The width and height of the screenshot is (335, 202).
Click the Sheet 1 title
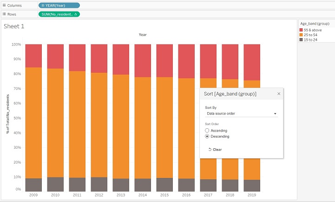(14, 26)
